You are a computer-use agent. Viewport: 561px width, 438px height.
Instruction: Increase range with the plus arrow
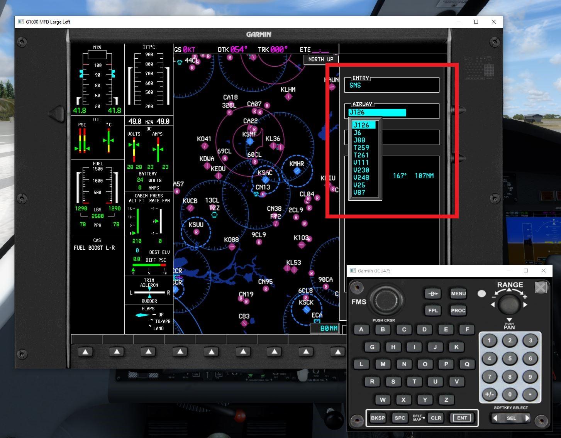click(525, 297)
